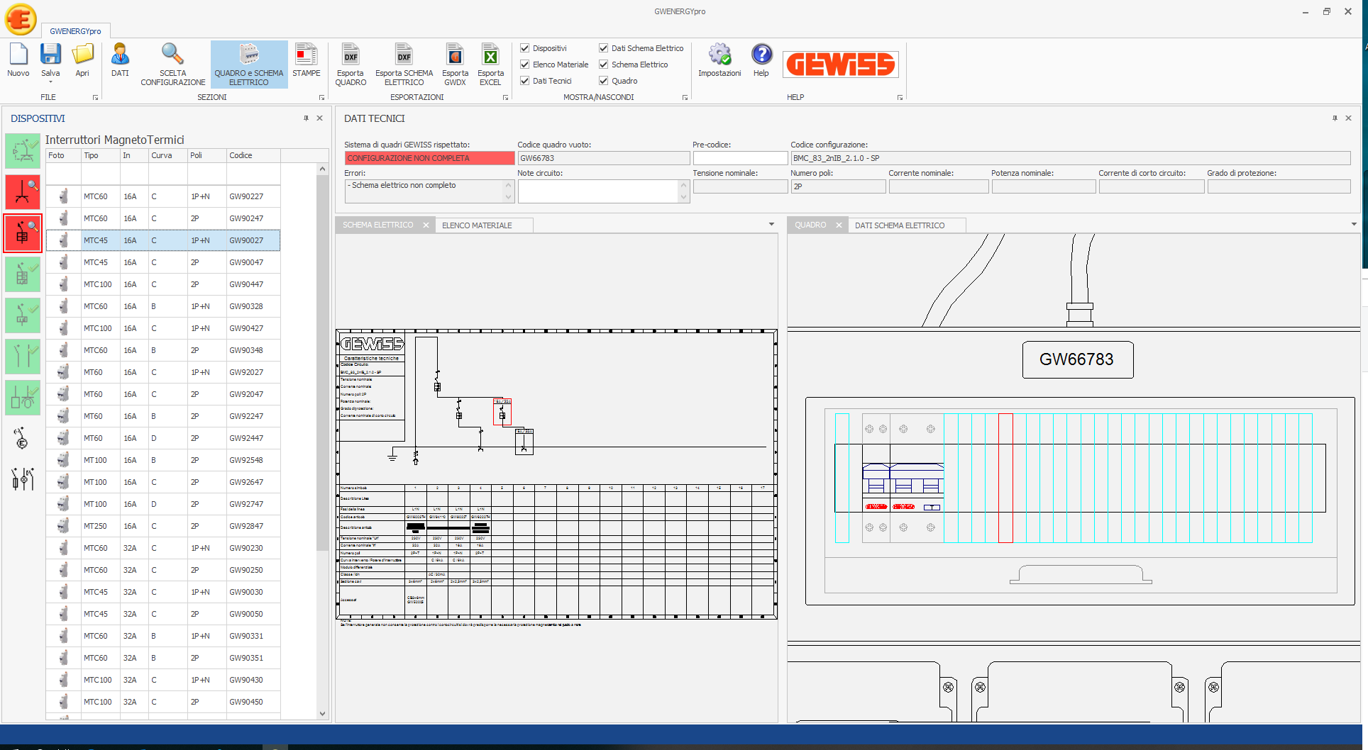1368x750 pixels.
Task: Switch to SCHEMA ELETTRICO tab
Action: pos(377,225)
